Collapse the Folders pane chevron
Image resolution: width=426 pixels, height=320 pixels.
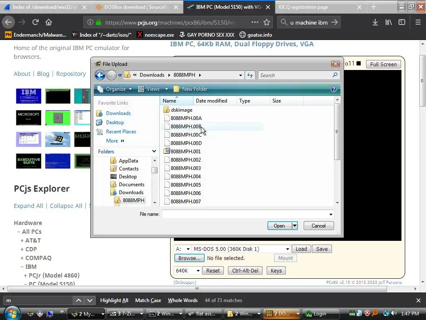(x=154, y=151)
